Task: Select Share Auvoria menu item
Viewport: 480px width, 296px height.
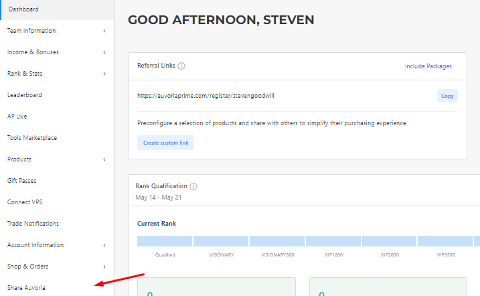Action: (26, 288)
